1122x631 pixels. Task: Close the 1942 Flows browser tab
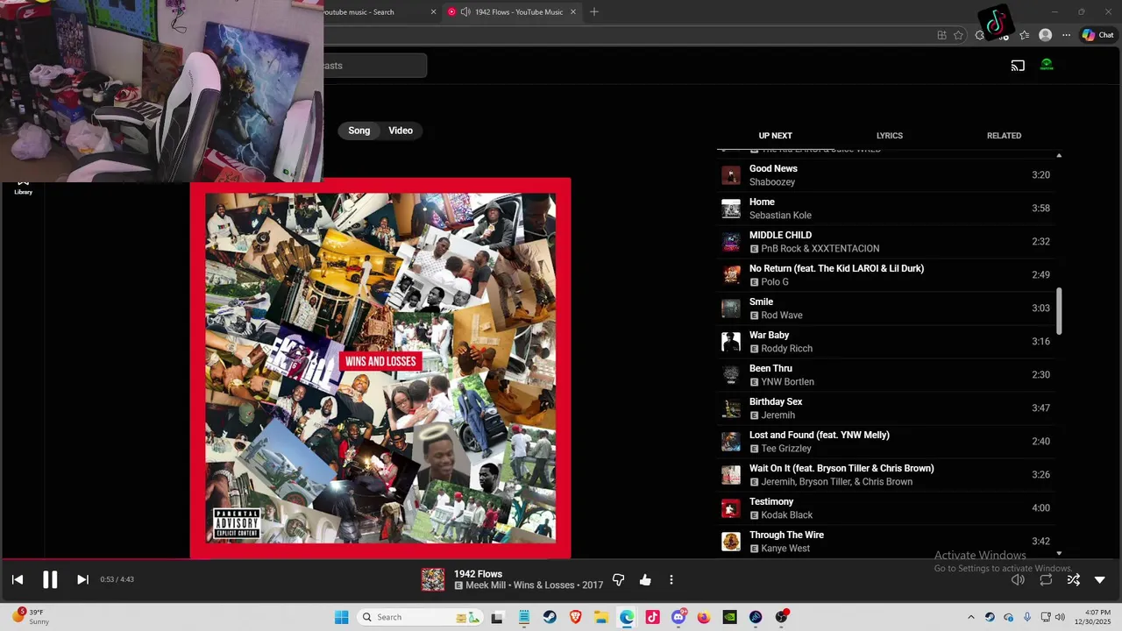pyautogui.click(x=573, y=12)
